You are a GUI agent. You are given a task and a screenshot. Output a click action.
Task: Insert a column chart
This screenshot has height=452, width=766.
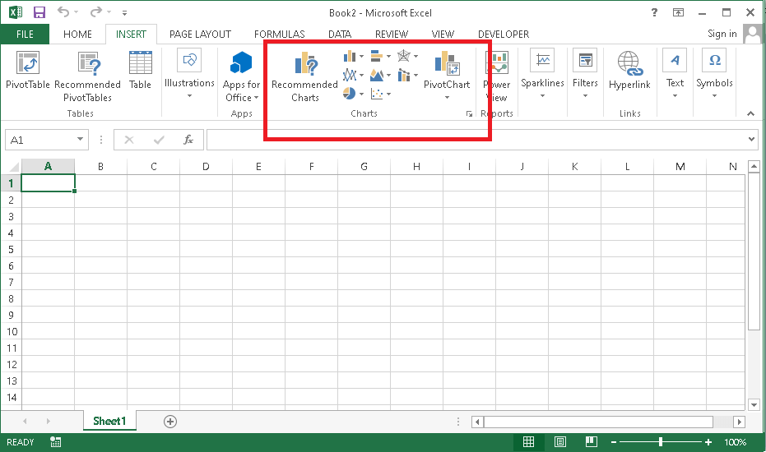[x=350, y=57]
